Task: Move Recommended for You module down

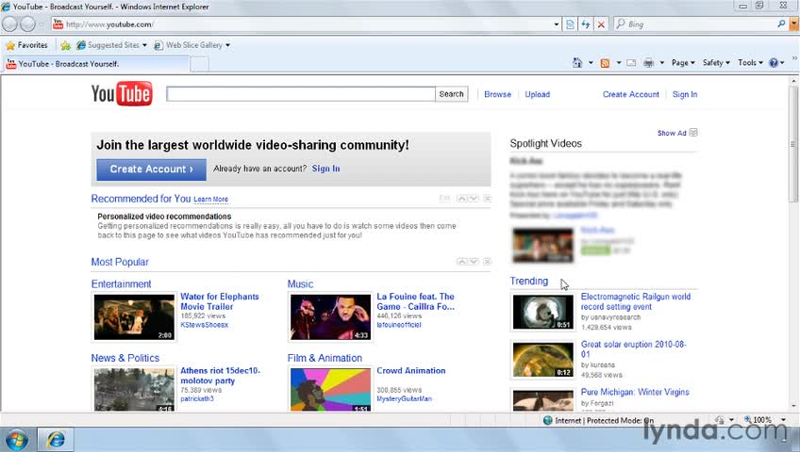Action: coord(474,199)
